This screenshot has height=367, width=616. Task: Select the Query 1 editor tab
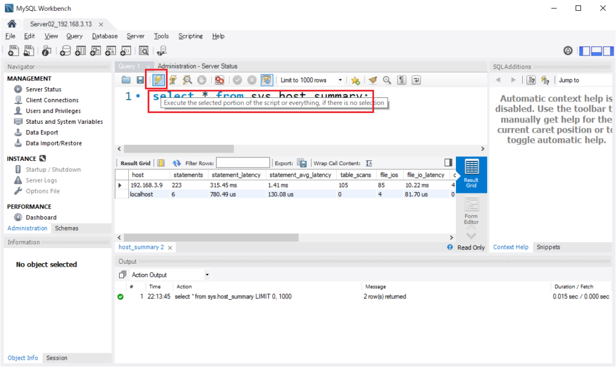129,66
